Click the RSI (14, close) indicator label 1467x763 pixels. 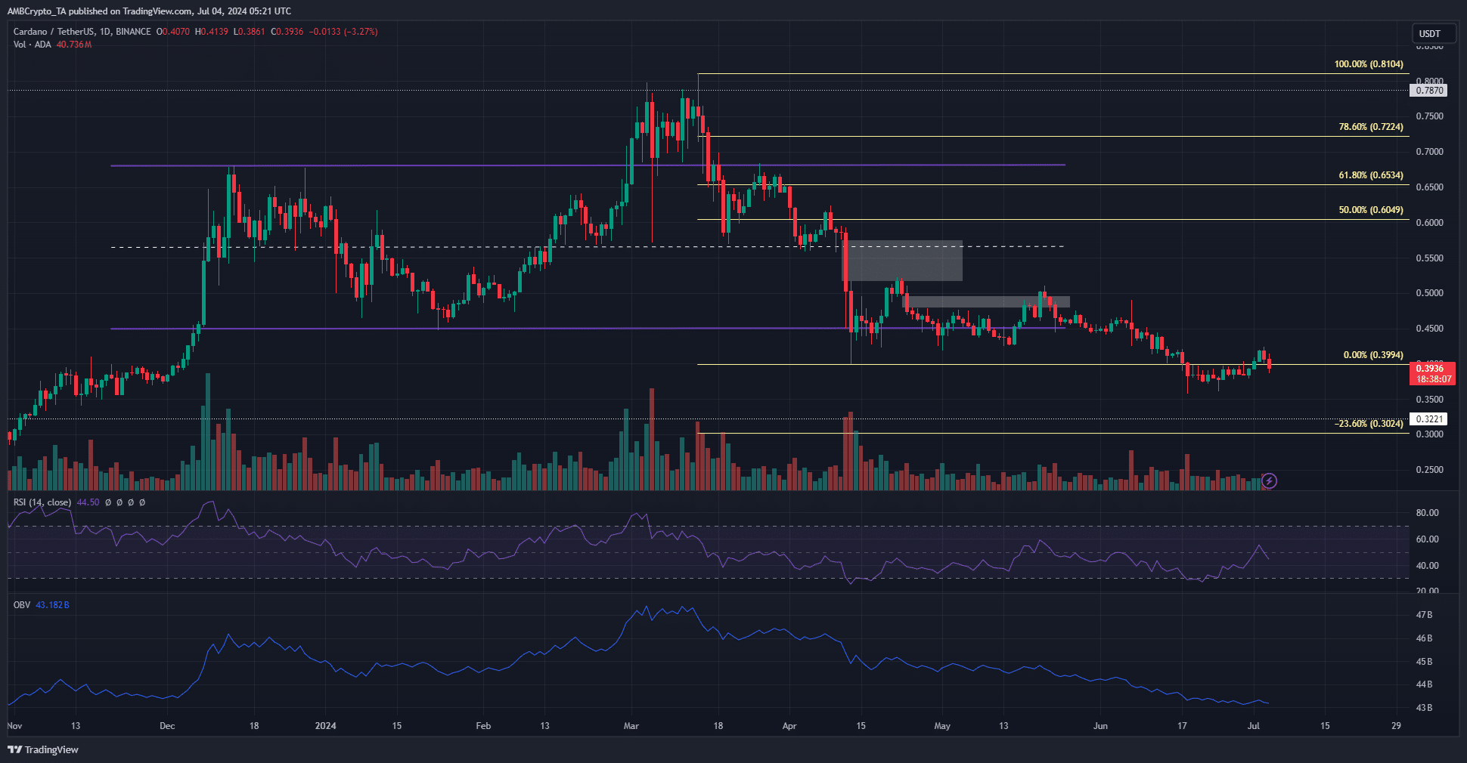tap(42, 502)
